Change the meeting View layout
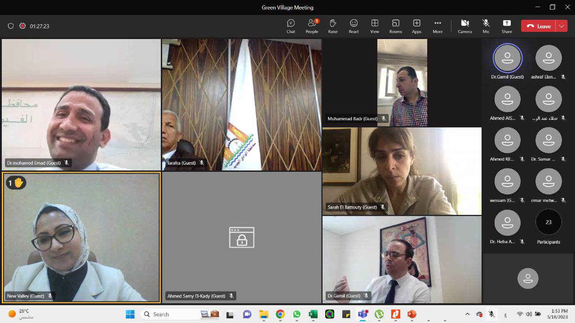This screenshot has height=323, width=575. pos(375,26)
